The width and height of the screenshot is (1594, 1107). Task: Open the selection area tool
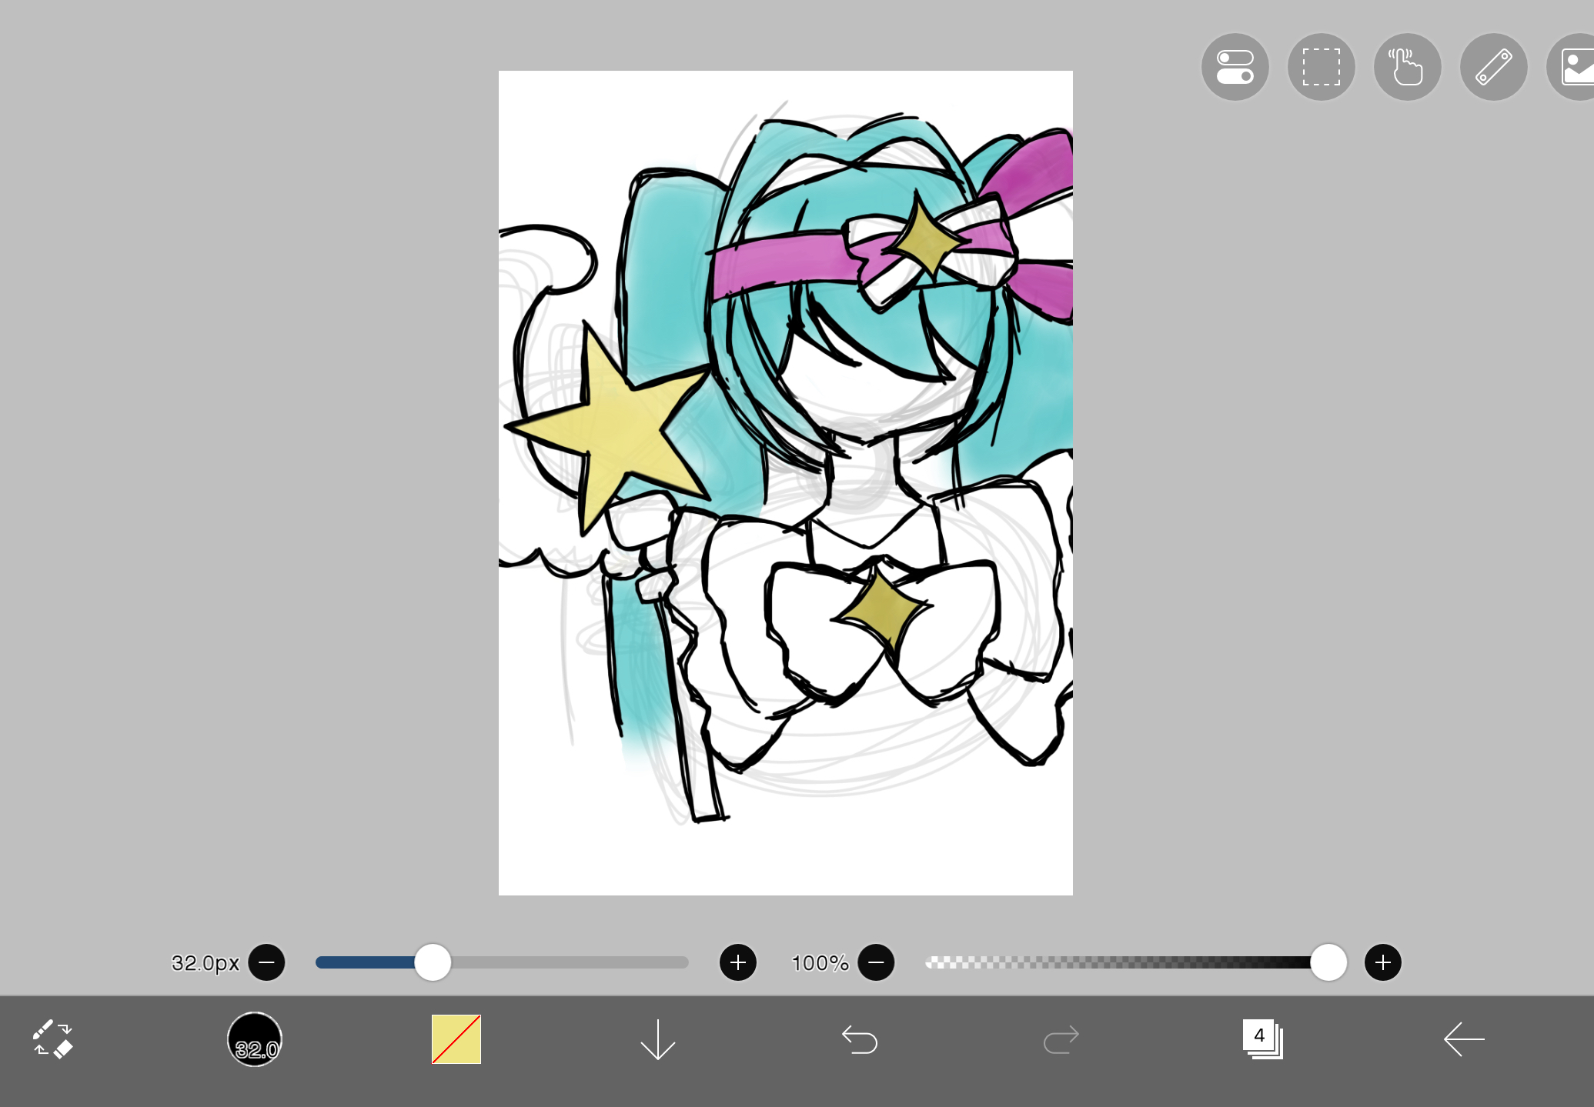pos(1321,67)
